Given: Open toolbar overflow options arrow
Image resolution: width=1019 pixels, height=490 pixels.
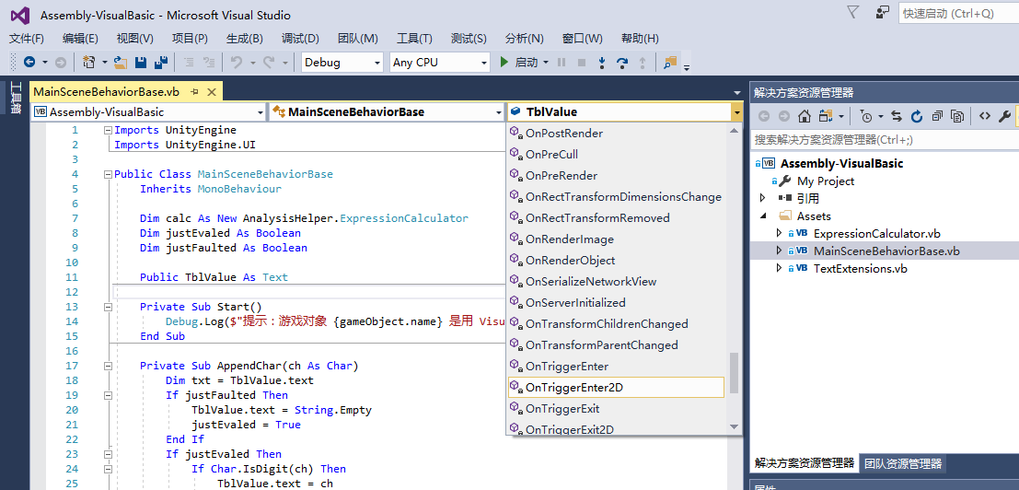Looking at the screenshot, I should point(687,65).
